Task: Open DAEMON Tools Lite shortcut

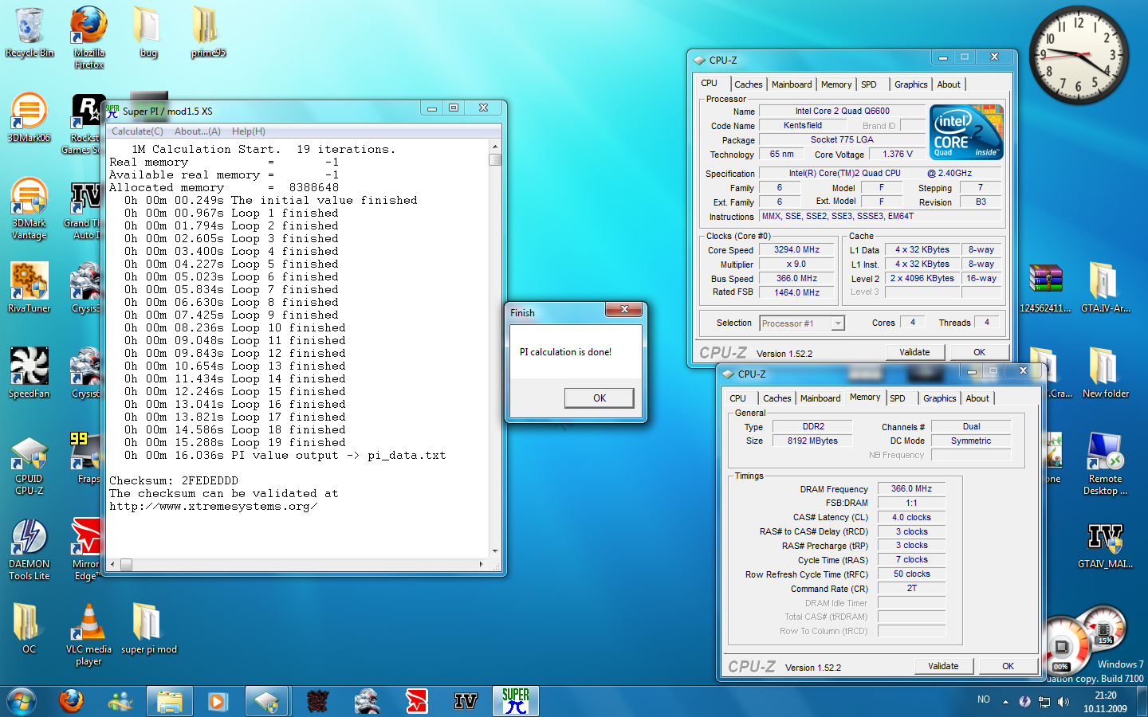Action: click(29, 550)
